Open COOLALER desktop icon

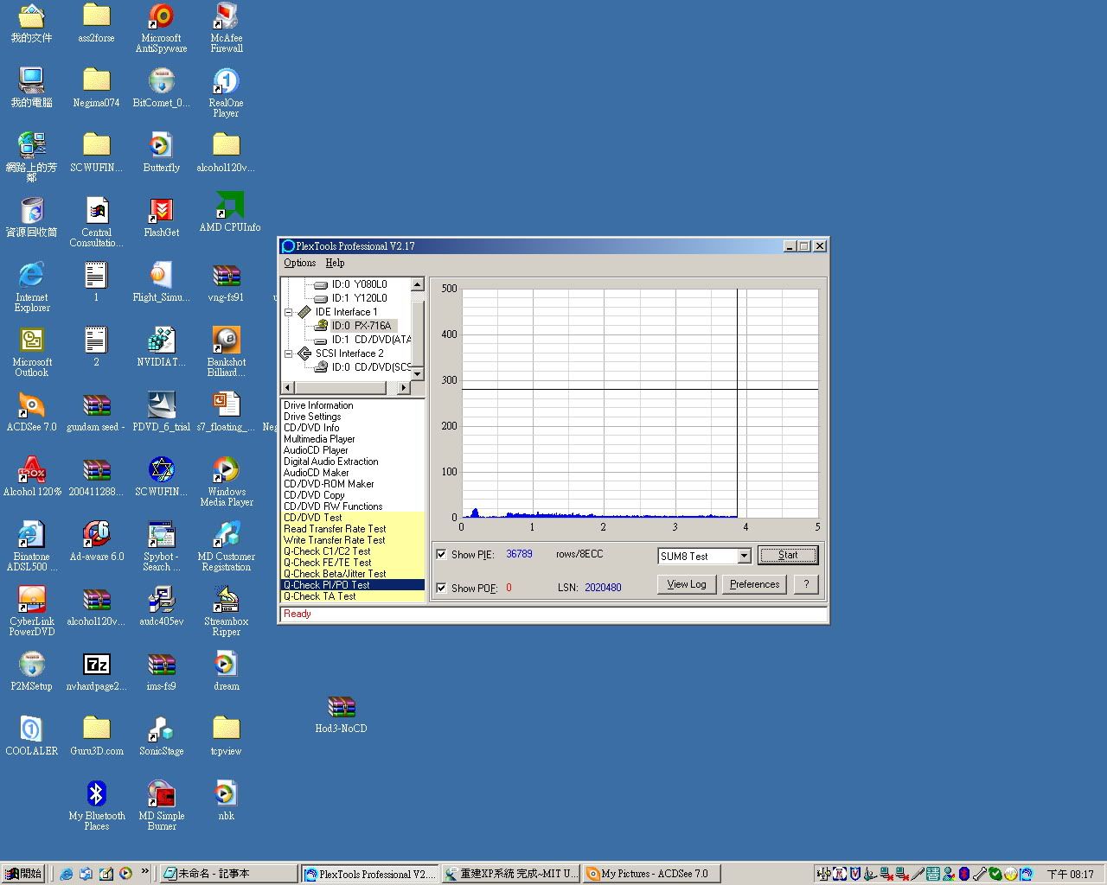32,735
